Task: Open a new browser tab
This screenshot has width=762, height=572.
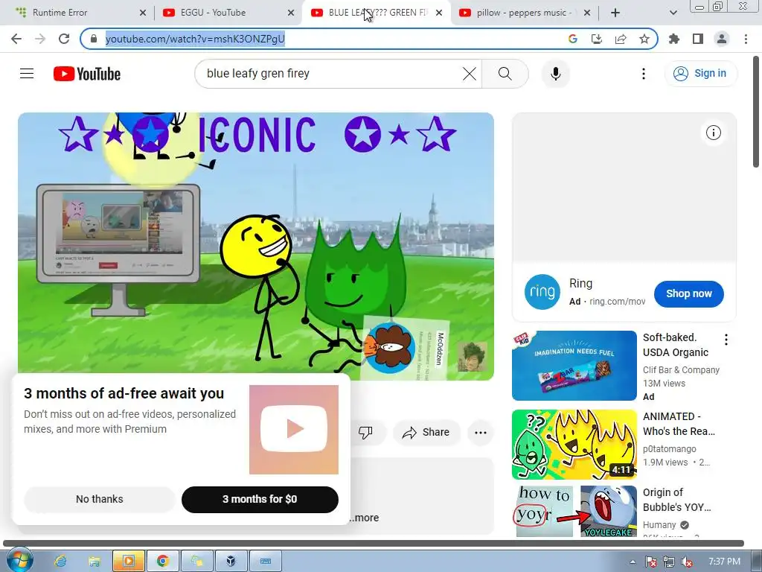Action: point(615,13)
